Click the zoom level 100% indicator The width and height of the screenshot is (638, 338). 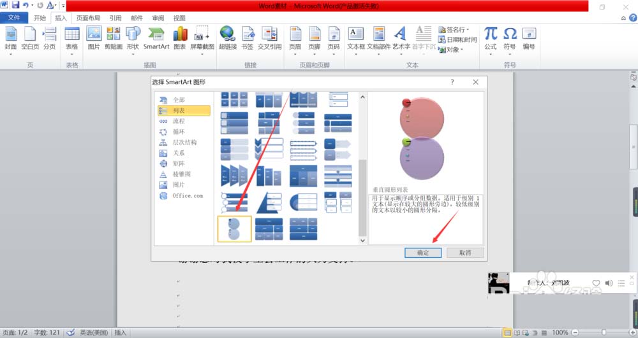click(560, 332)
